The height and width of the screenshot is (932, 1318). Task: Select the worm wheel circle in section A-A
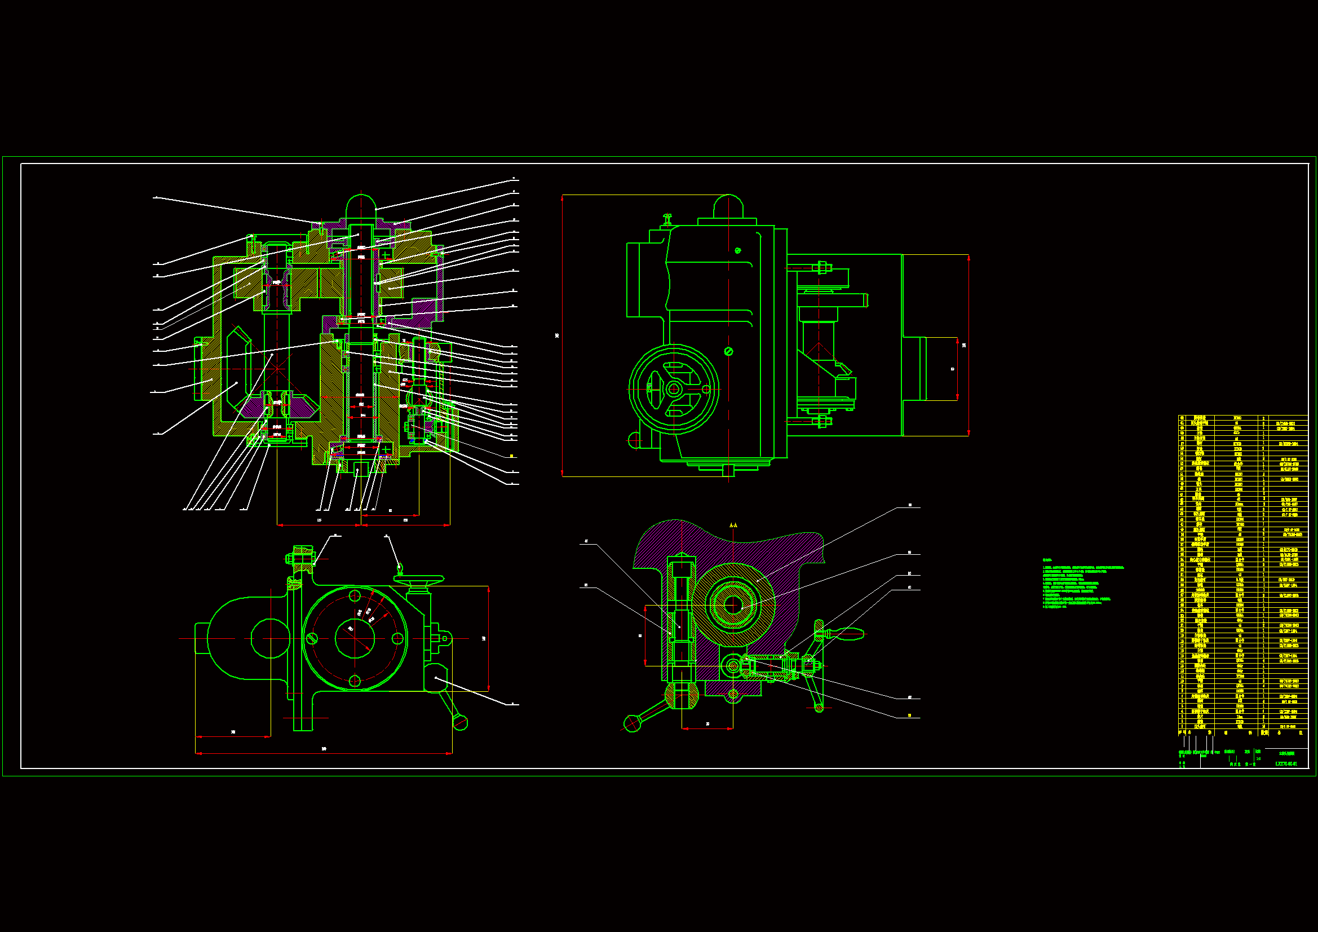click(x=732, y=604)
